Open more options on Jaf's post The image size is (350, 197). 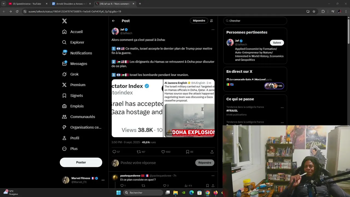pos(213,30)
